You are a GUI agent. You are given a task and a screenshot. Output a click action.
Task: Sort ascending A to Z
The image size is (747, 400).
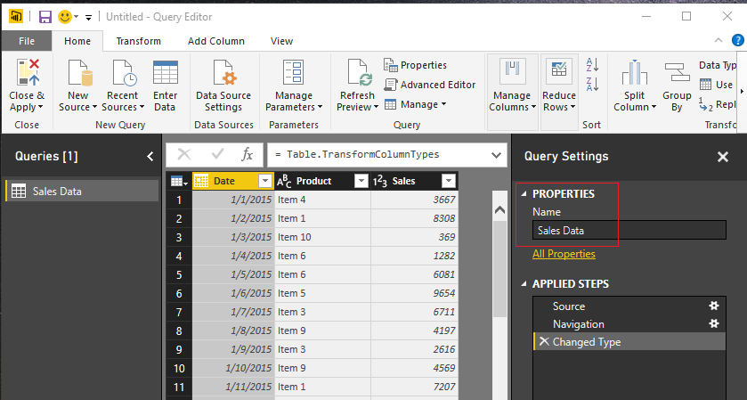(x=592, y=65)
